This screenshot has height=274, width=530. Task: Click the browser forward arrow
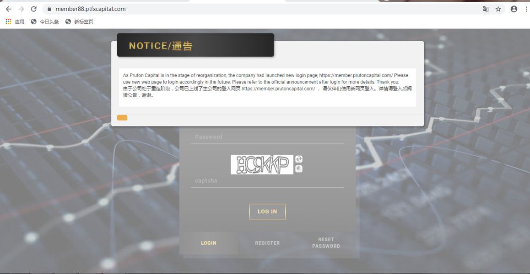(21, 9)
